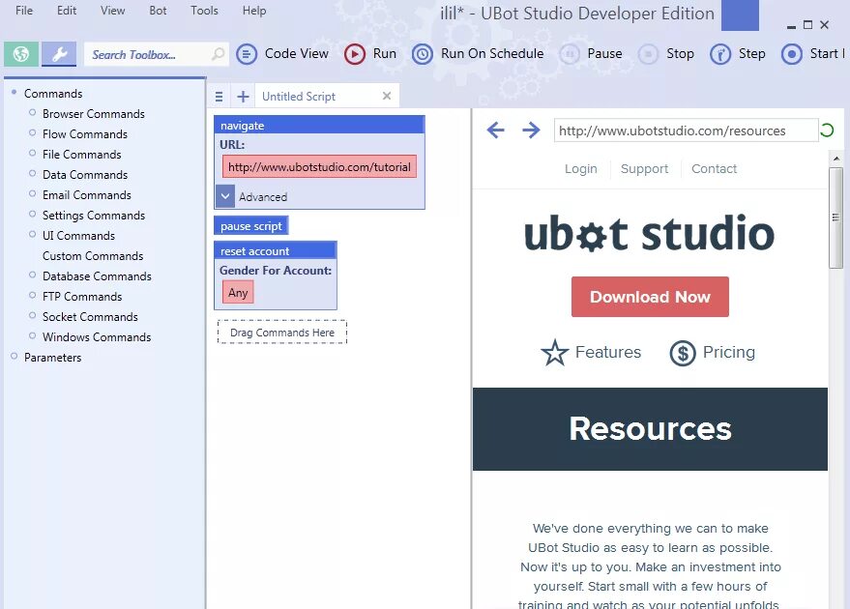
Task: Open the Login link
Action: tap(580, 168)
